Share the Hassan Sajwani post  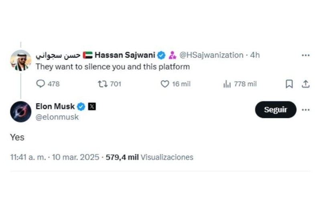[x=305, y=84]
